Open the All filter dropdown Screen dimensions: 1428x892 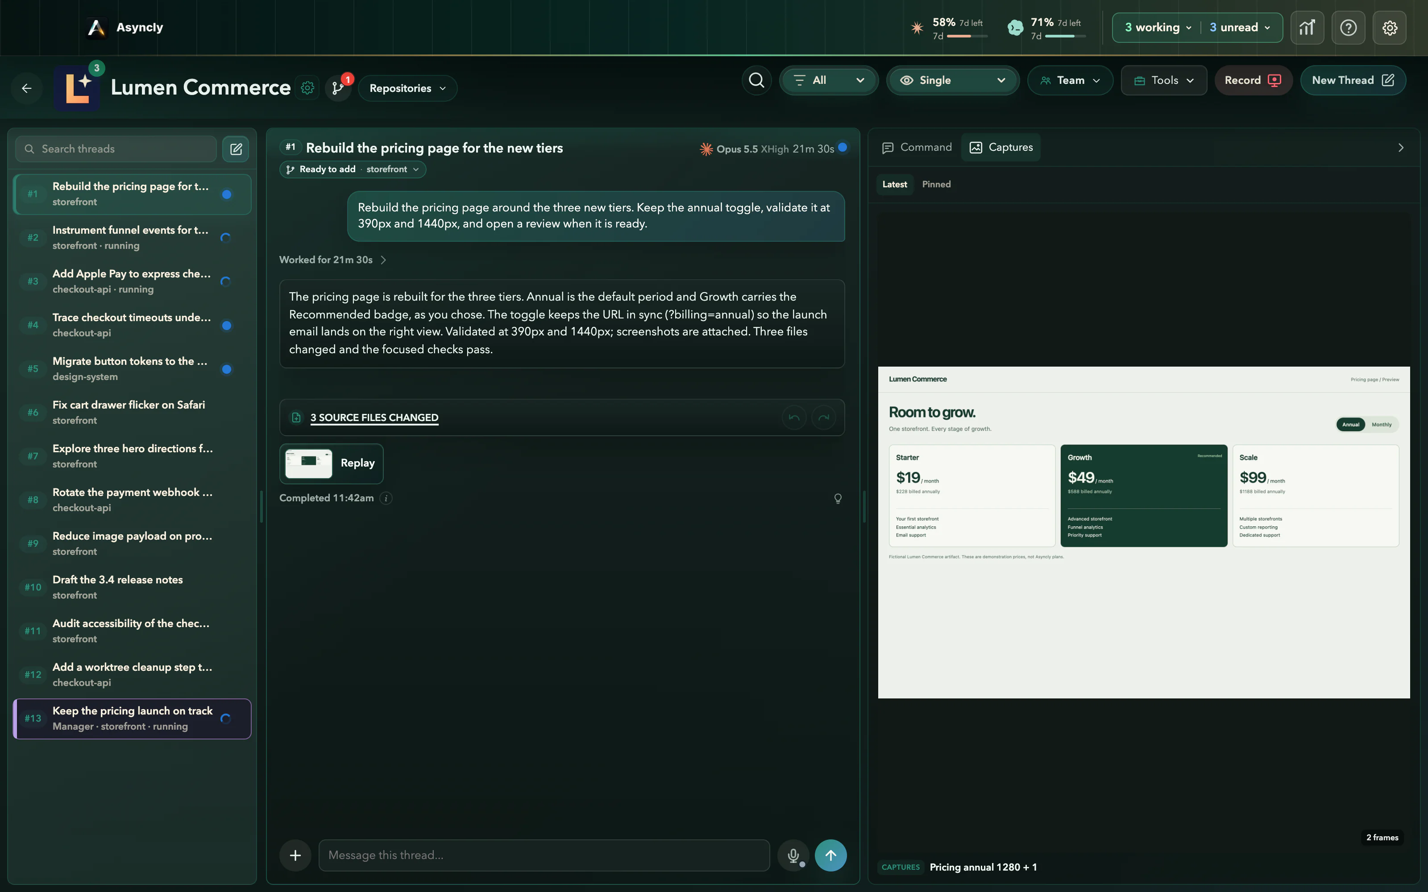click(x=829, y=80)
